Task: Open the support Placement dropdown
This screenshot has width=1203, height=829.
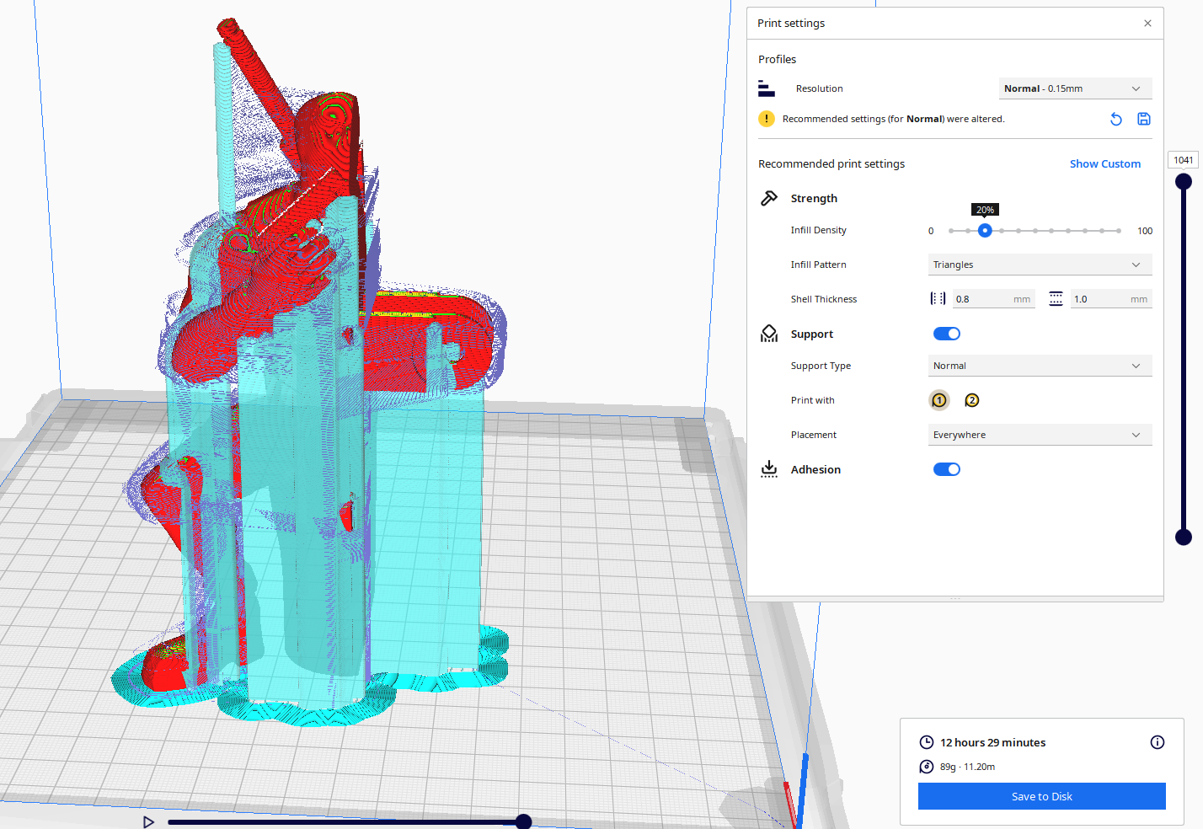Action: point(1040,435)
